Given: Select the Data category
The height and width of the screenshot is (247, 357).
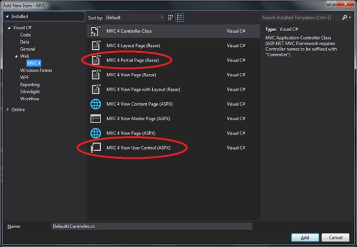Looking at the screenshot, I should pyautogui.click(x=25, y=42).
